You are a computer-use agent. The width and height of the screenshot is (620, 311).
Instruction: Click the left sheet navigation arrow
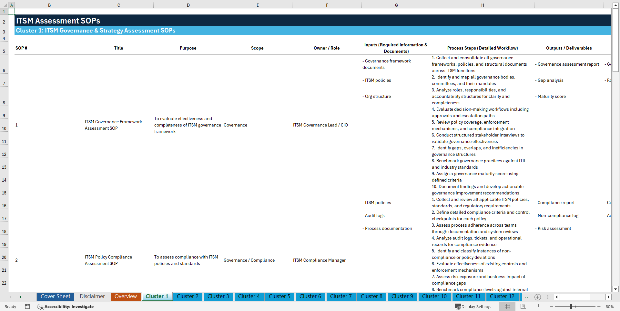[x=11, y=297]
